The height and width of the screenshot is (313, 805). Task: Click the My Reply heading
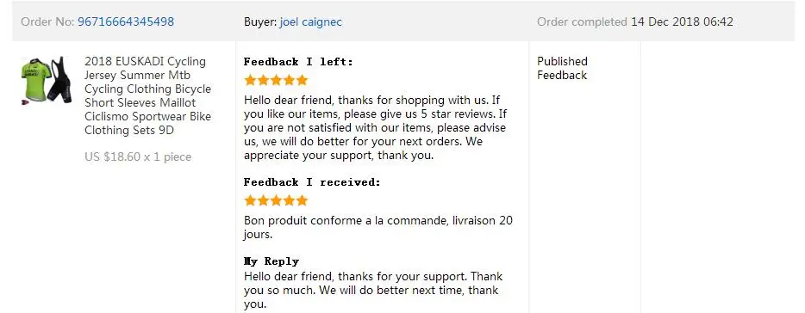click(x=271, y=261)
